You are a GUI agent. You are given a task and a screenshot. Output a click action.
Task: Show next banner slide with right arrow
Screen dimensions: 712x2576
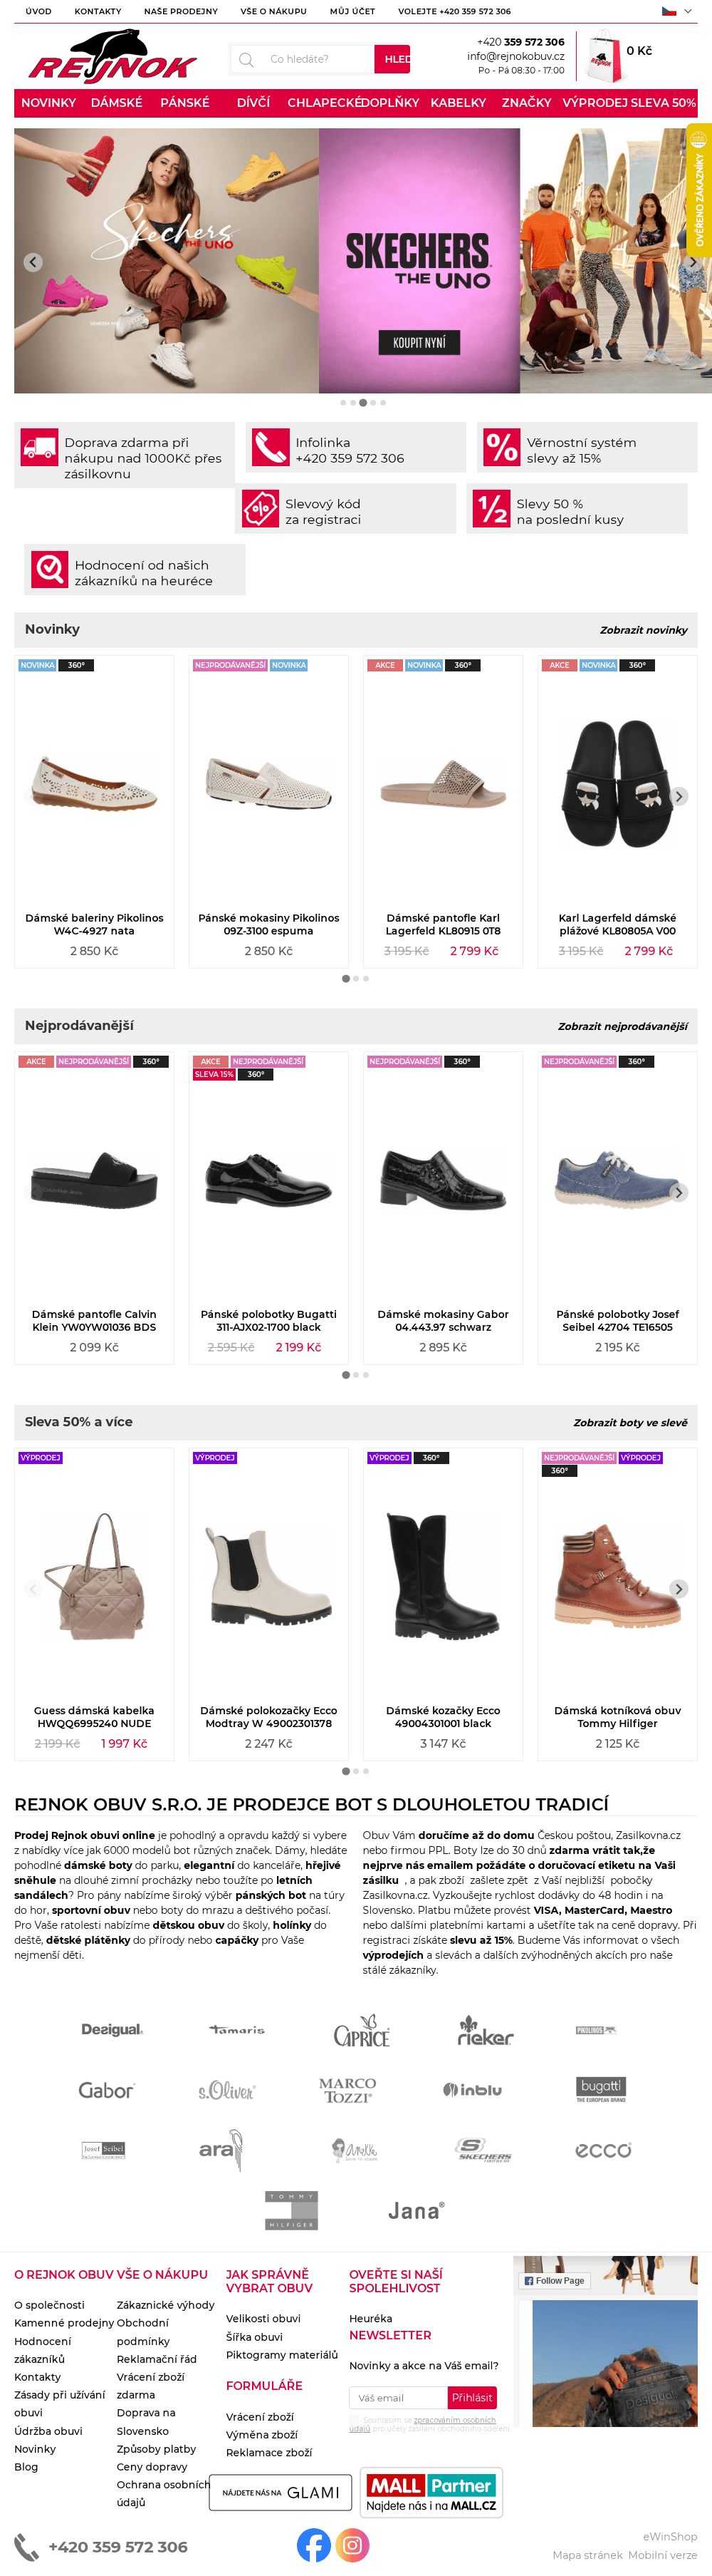pyautogui.click(x=692, y=262)
